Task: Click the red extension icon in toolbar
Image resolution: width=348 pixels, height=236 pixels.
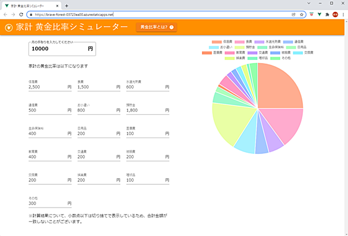Action: coord(312,15)
